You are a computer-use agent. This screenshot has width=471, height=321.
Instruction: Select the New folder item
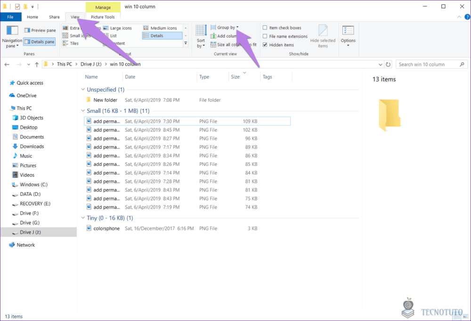point(105,100)
